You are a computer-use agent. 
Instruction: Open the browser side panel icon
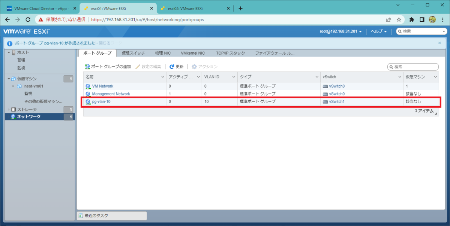[x=422, y=19]
